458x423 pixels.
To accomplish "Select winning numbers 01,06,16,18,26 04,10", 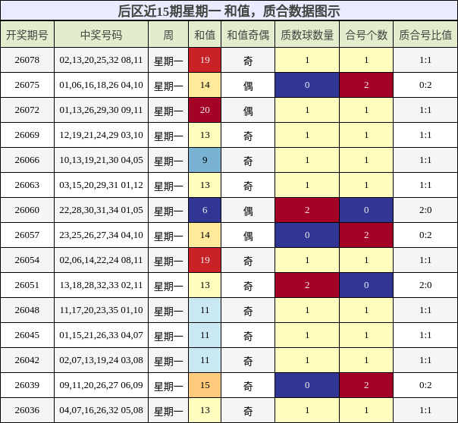I will point(101,85).
